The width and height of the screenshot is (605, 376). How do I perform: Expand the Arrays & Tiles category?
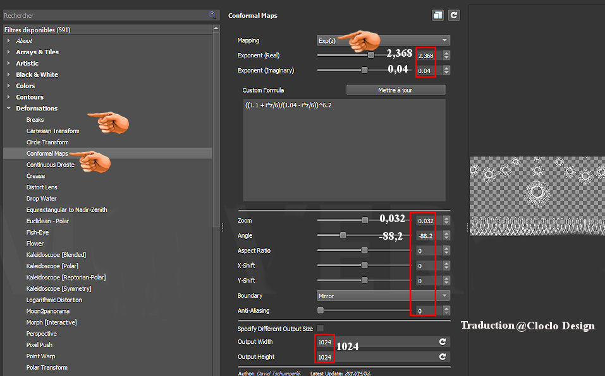tap(8, 52)
